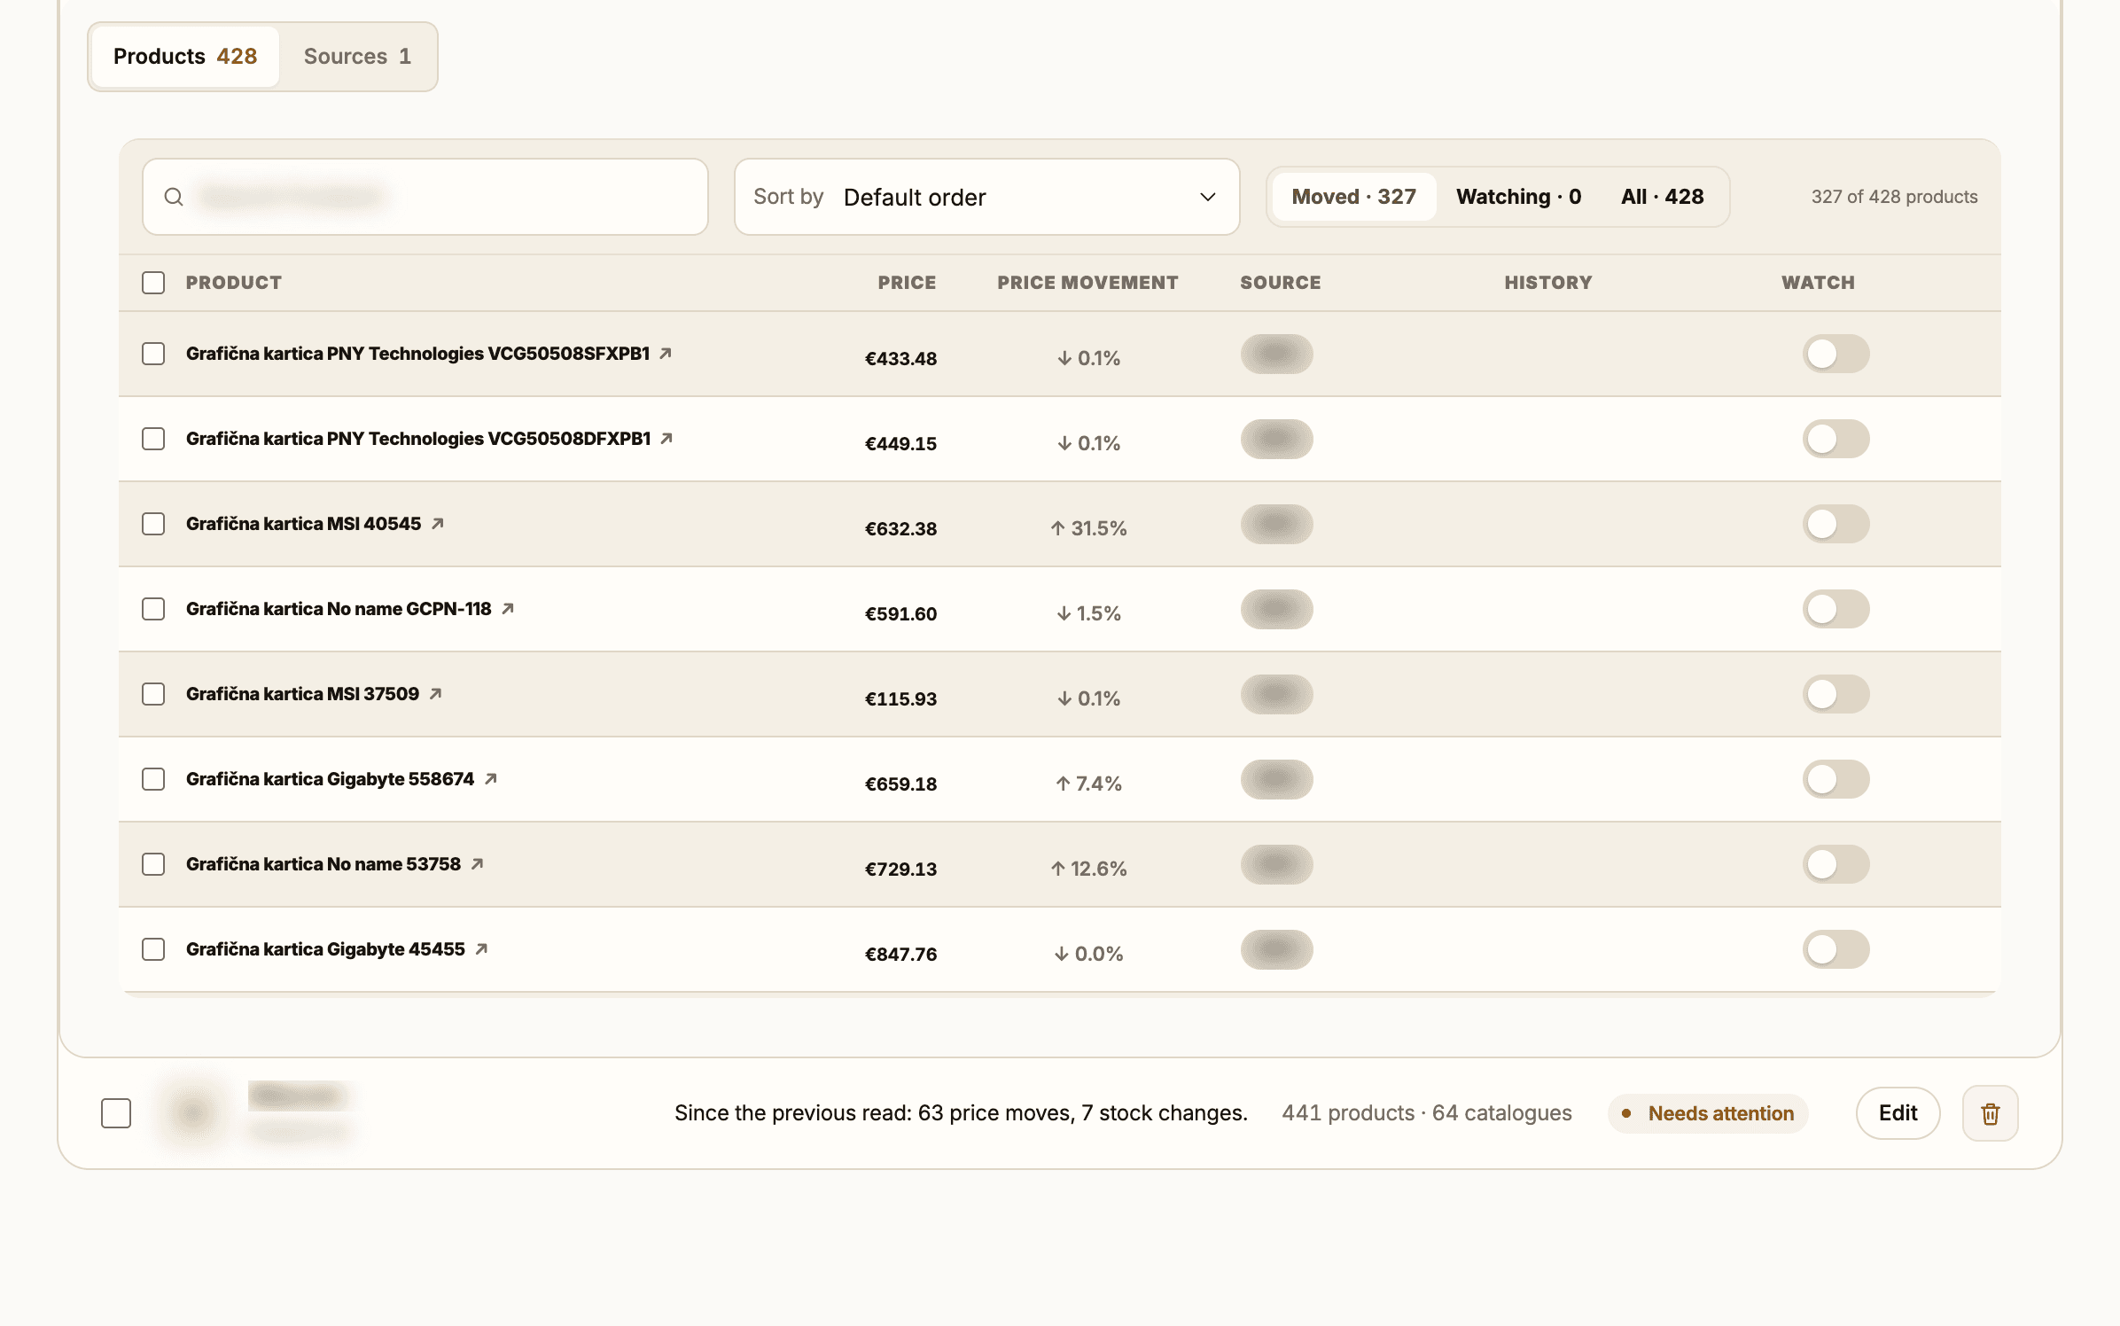Select the Watching 0 filter
The width and height of the screenshot is (2120, 1326).
pos(1518,197)
